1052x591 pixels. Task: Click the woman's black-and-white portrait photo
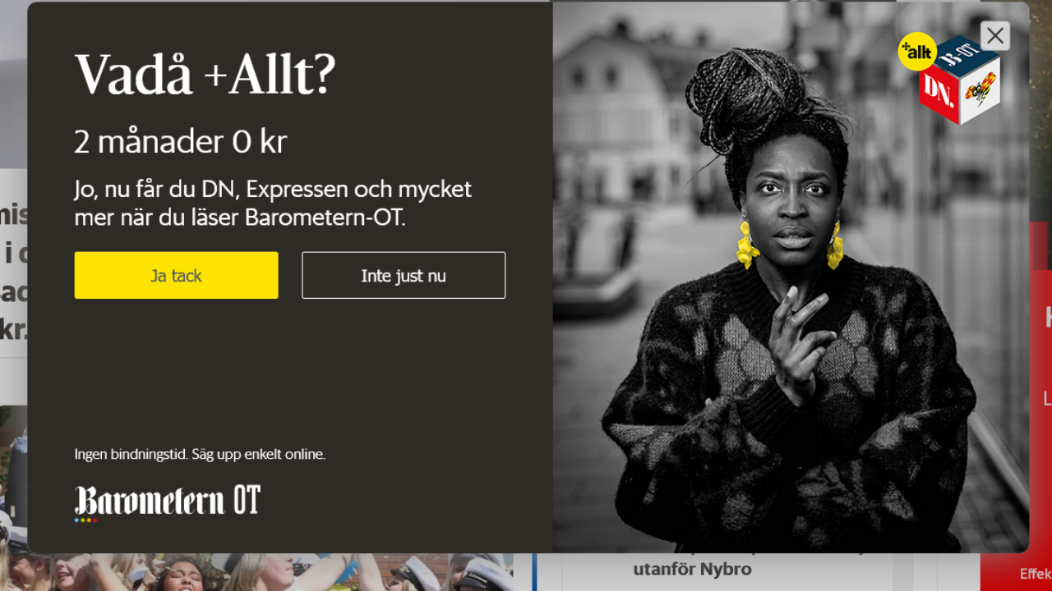pyautogui.click(x=791, y=277)
